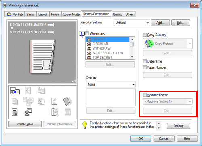The height and width of the screenshot is (146, 202).
Task: Click the lightbulb hint icon
Action: click(x=85, y=125)
